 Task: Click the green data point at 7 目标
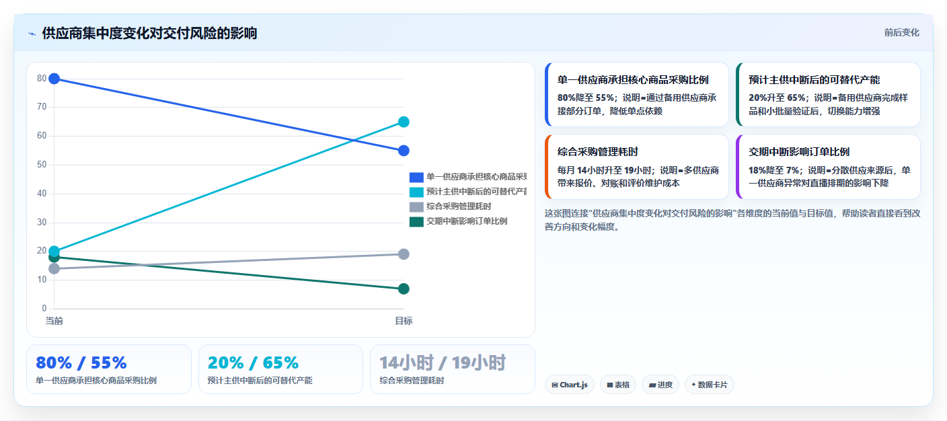click(x=404, y=289)
